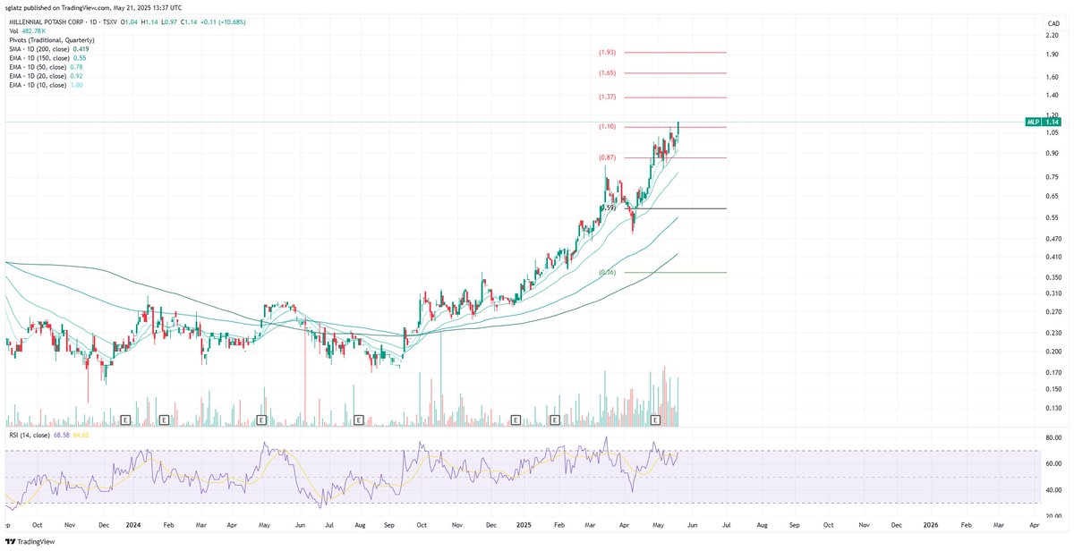
Task: Click the 0.130 price axis value
Action: point(1053,408)
